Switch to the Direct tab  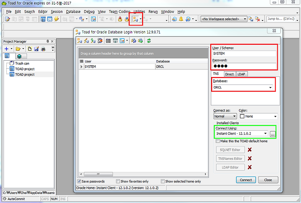tap(230, 74)
